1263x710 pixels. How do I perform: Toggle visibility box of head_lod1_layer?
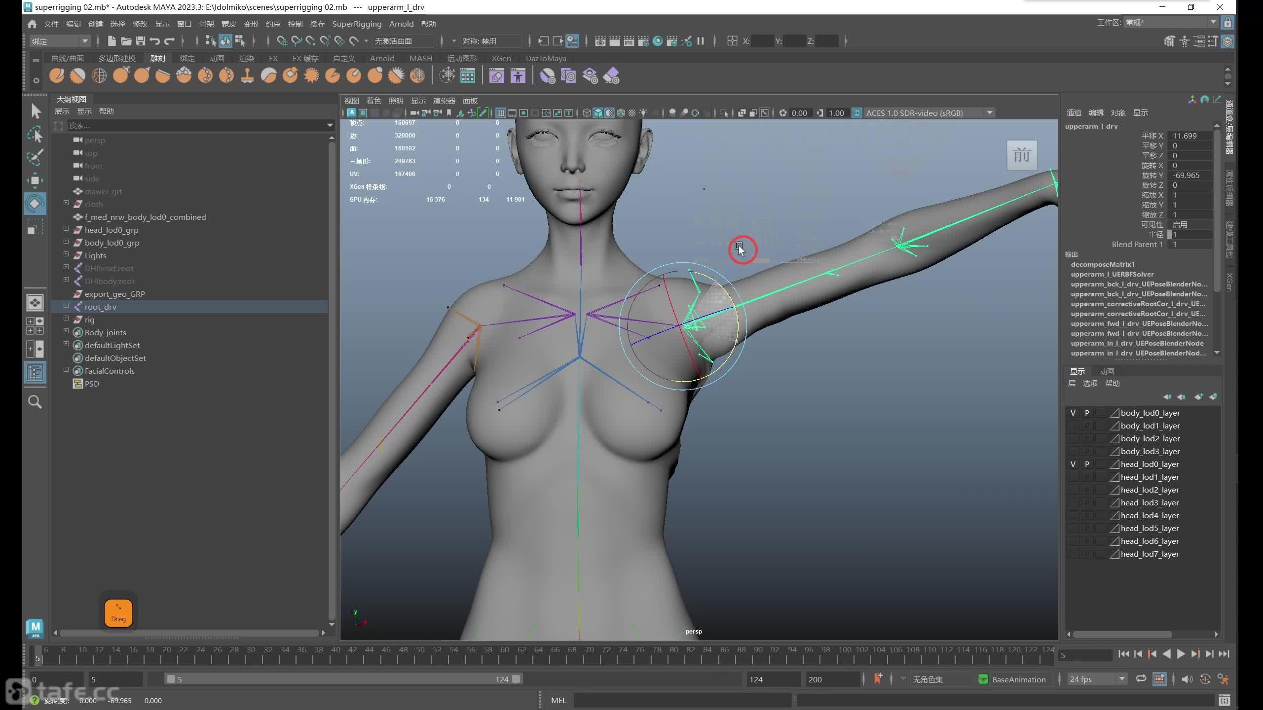1073,477
